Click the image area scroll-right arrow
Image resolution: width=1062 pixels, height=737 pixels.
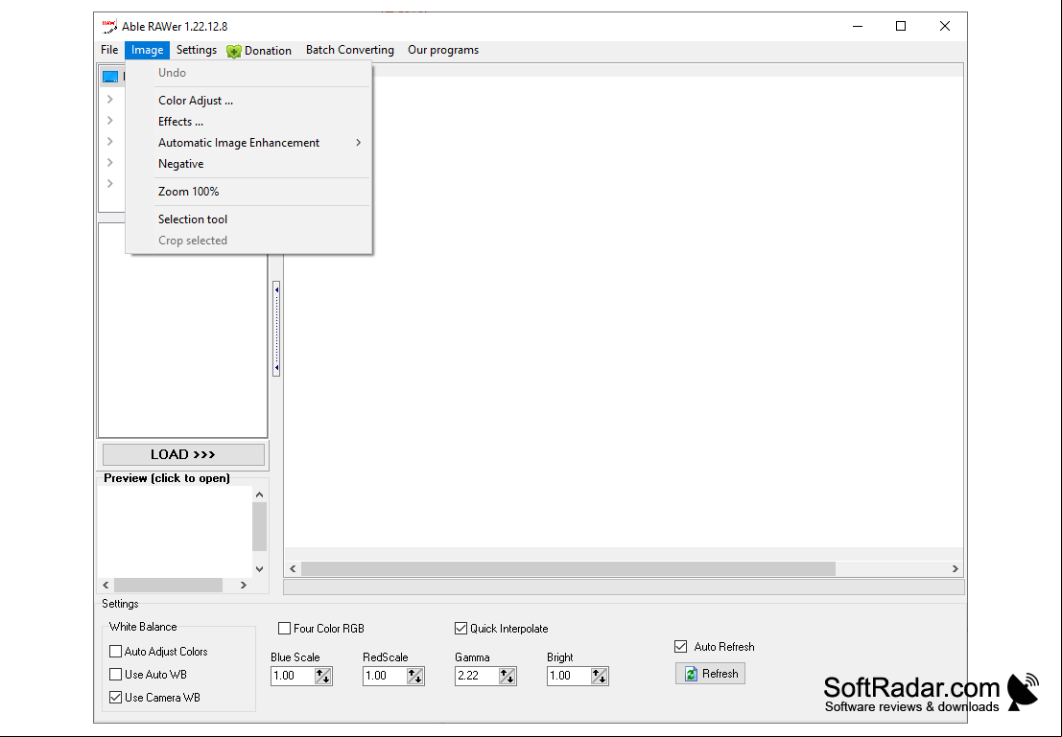click(x=955, y=569)
